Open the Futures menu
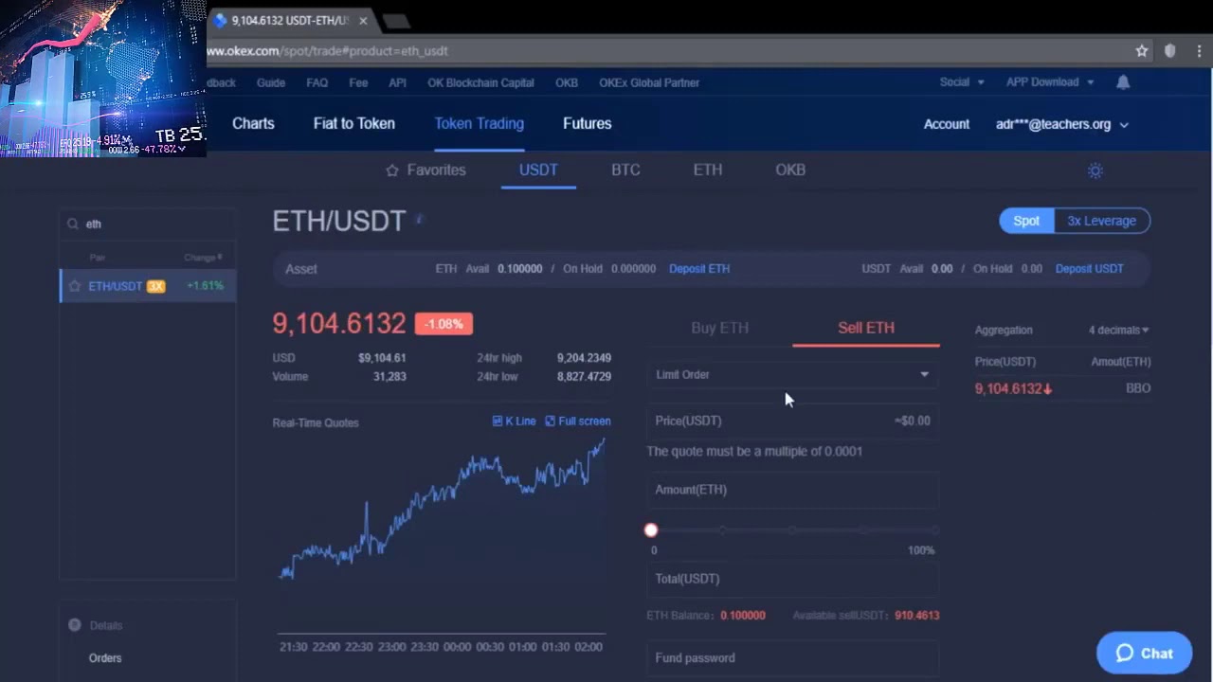The height and width of the screenshot is (682, 1213). pyautogui.click(x=588, y=124)
